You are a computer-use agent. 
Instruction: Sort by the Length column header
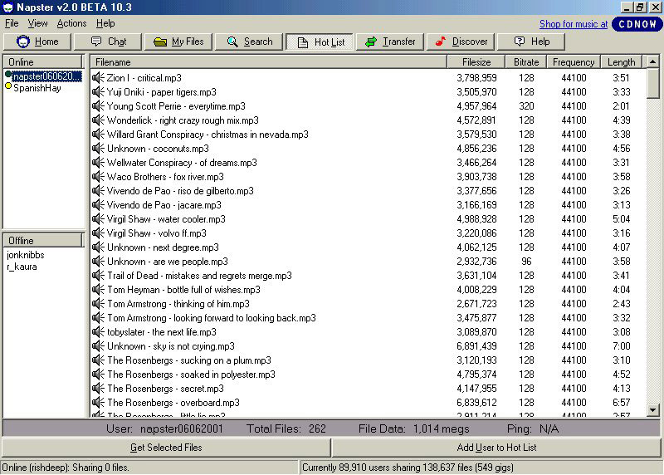pos(621,61)
